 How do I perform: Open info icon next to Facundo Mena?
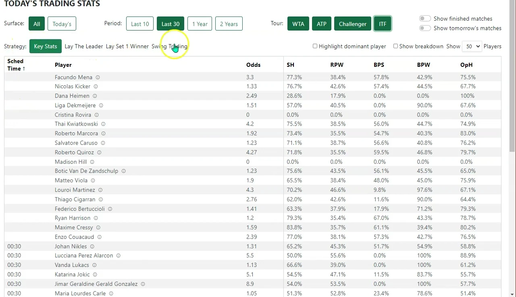pos(98,77)
